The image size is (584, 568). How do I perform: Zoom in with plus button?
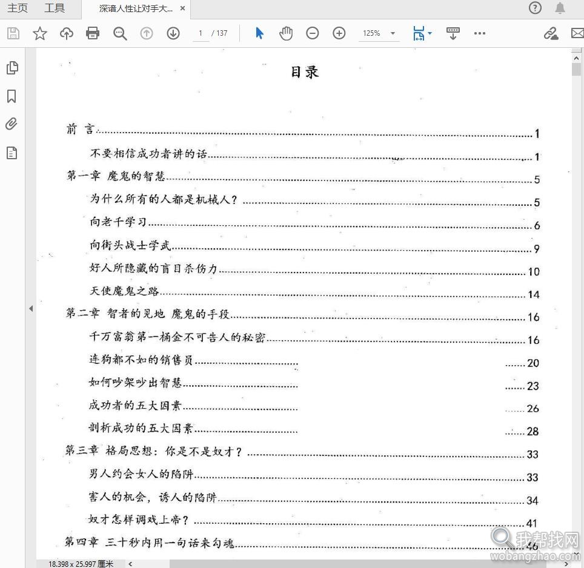point(339,33)
